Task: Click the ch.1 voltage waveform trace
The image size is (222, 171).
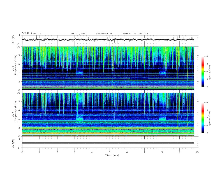Action: tap(108, 40)
